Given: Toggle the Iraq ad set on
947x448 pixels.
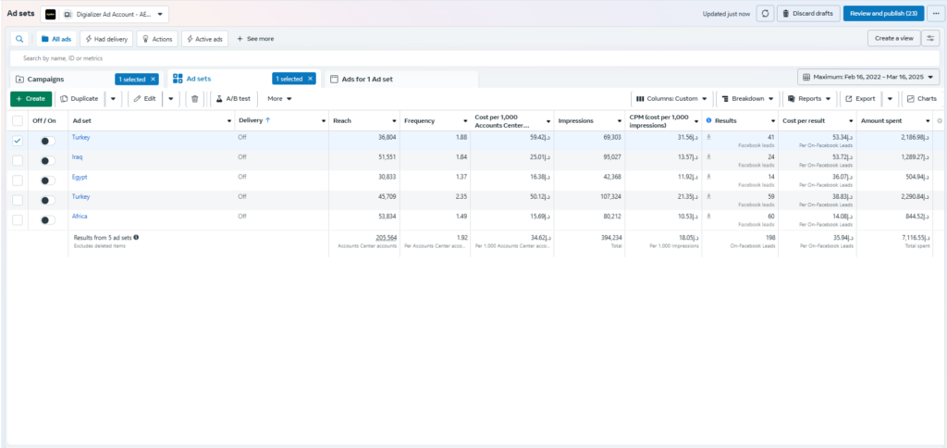Looking at the screenshot, I should (x=46, y=161).
